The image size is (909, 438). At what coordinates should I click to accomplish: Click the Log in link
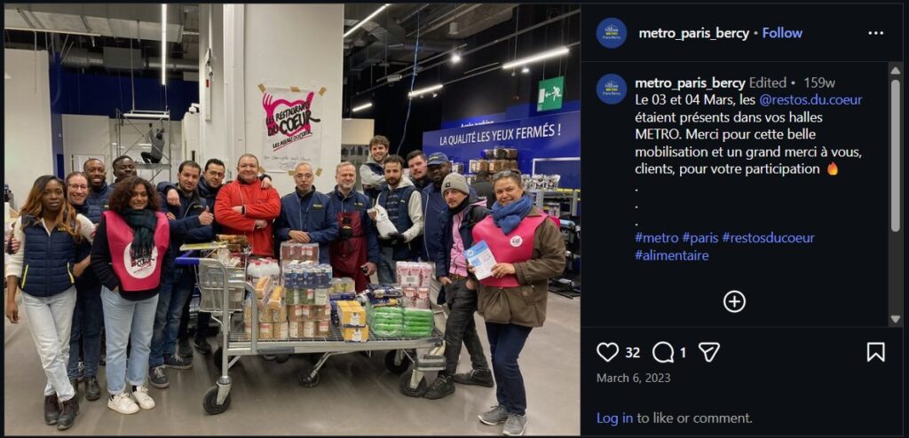pos(614,418)
